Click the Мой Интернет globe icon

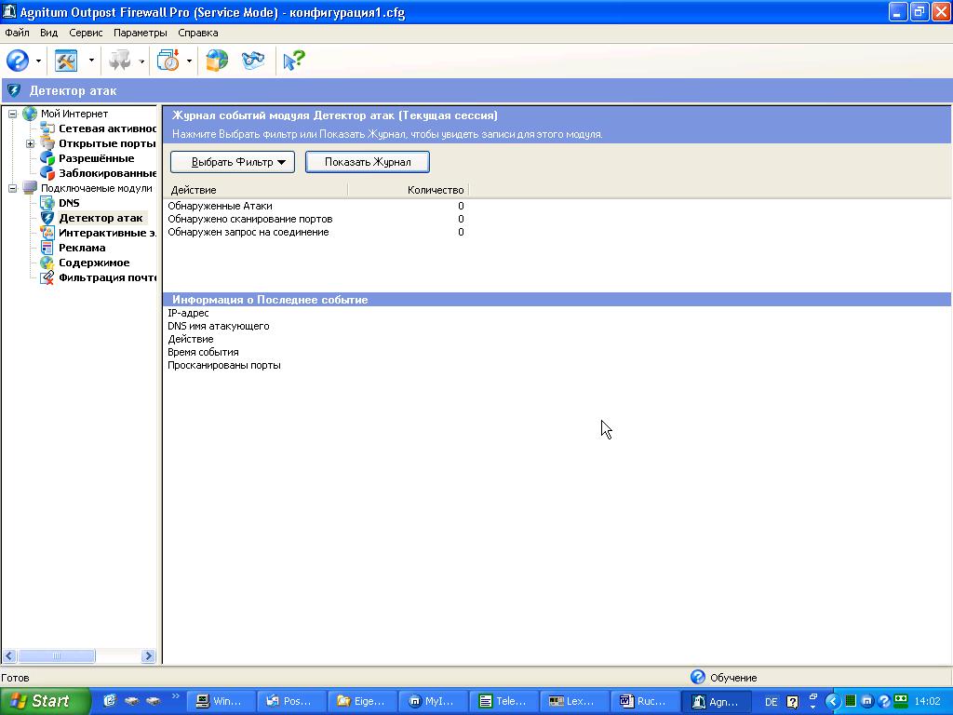pyautogui.click(x=30, y=114)
